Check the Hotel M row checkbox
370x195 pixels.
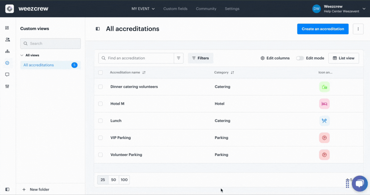point(100,104)
